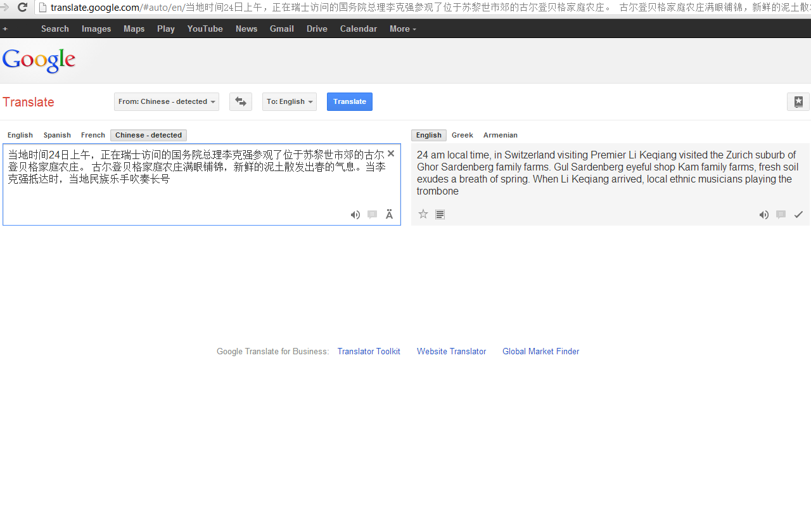Reload the page with browser refresh icon

[22, 8]
